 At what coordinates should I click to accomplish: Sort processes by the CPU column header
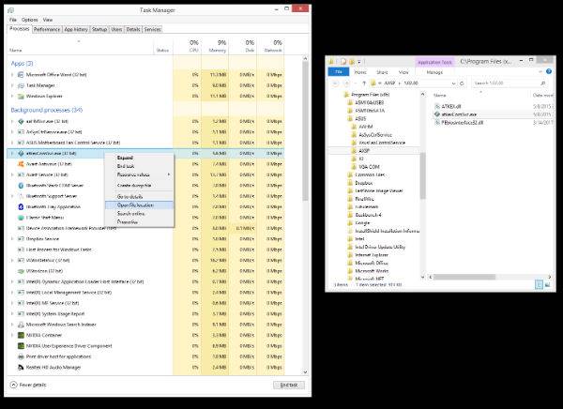tap(188, 46)
